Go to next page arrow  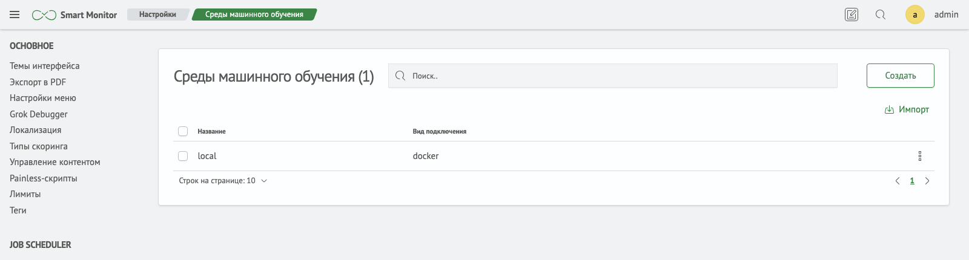pos(927,181)
